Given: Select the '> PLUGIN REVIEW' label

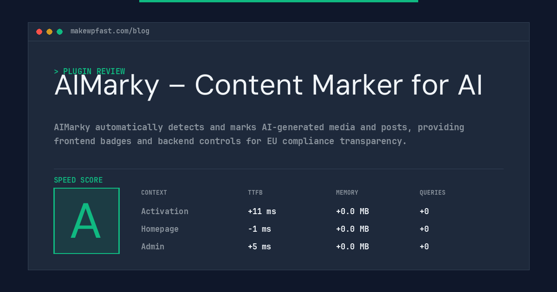Looking at the screenshot, I should coord(90,71).
